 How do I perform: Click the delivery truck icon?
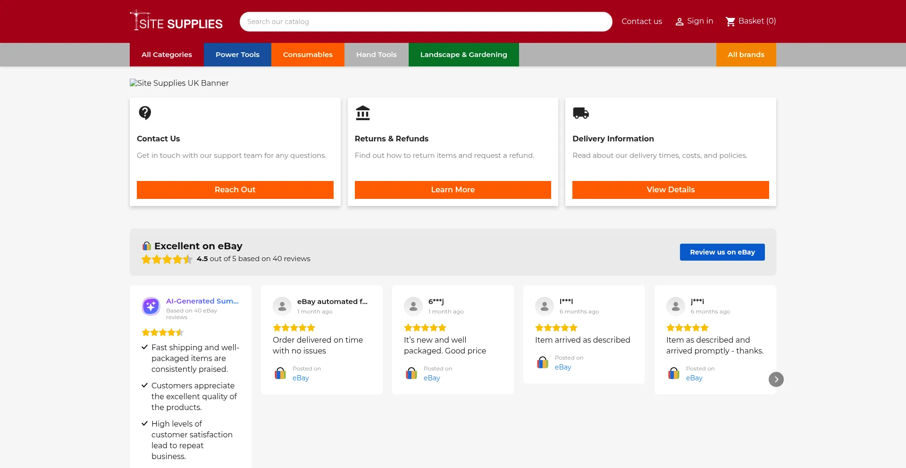[580, 113]
